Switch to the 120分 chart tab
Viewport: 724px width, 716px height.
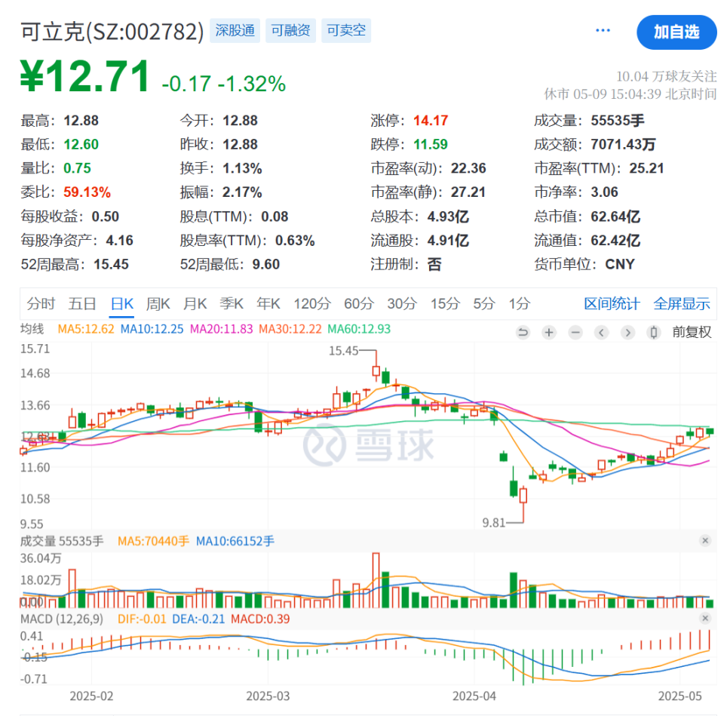click(x=312, y=303)
